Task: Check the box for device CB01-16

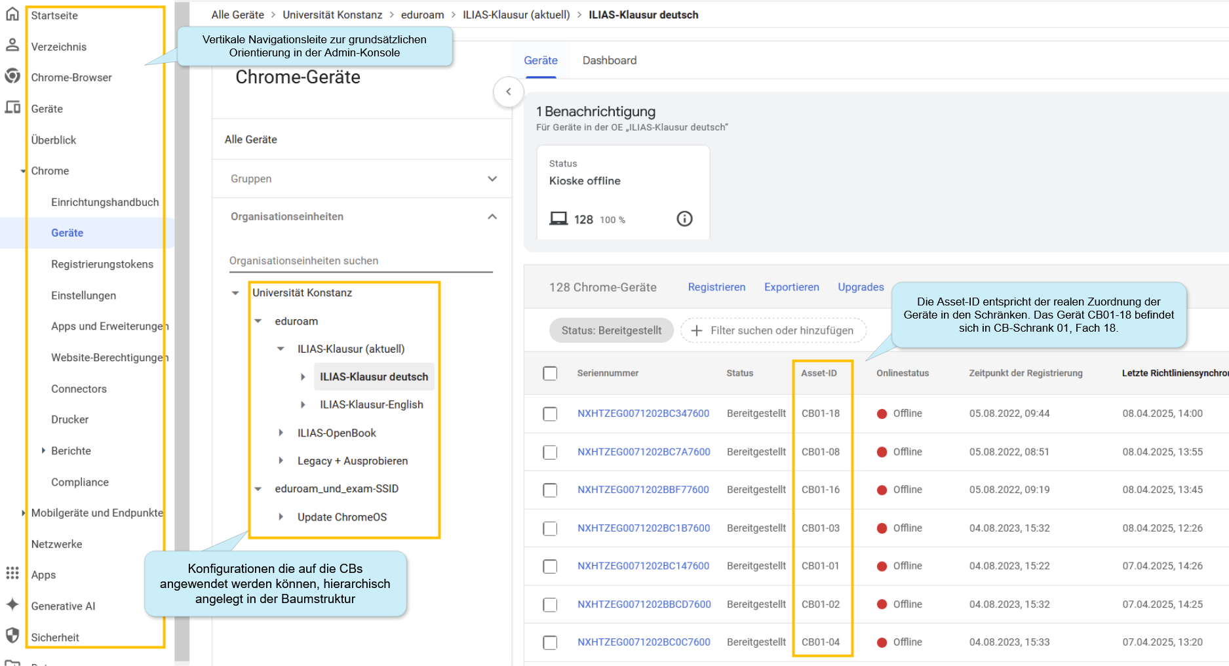Action: pos(550,490)
